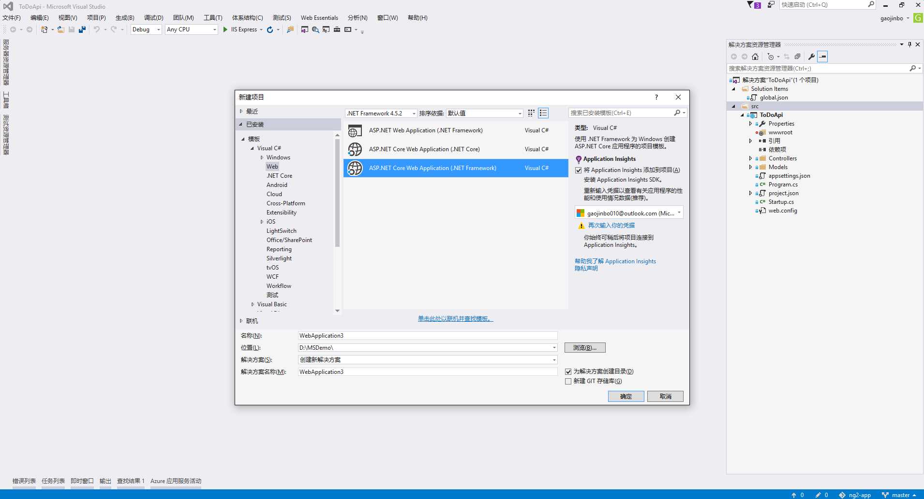Toggle Add Application Insights to project checkbox
Screen dimensions: 924x499
578,170
